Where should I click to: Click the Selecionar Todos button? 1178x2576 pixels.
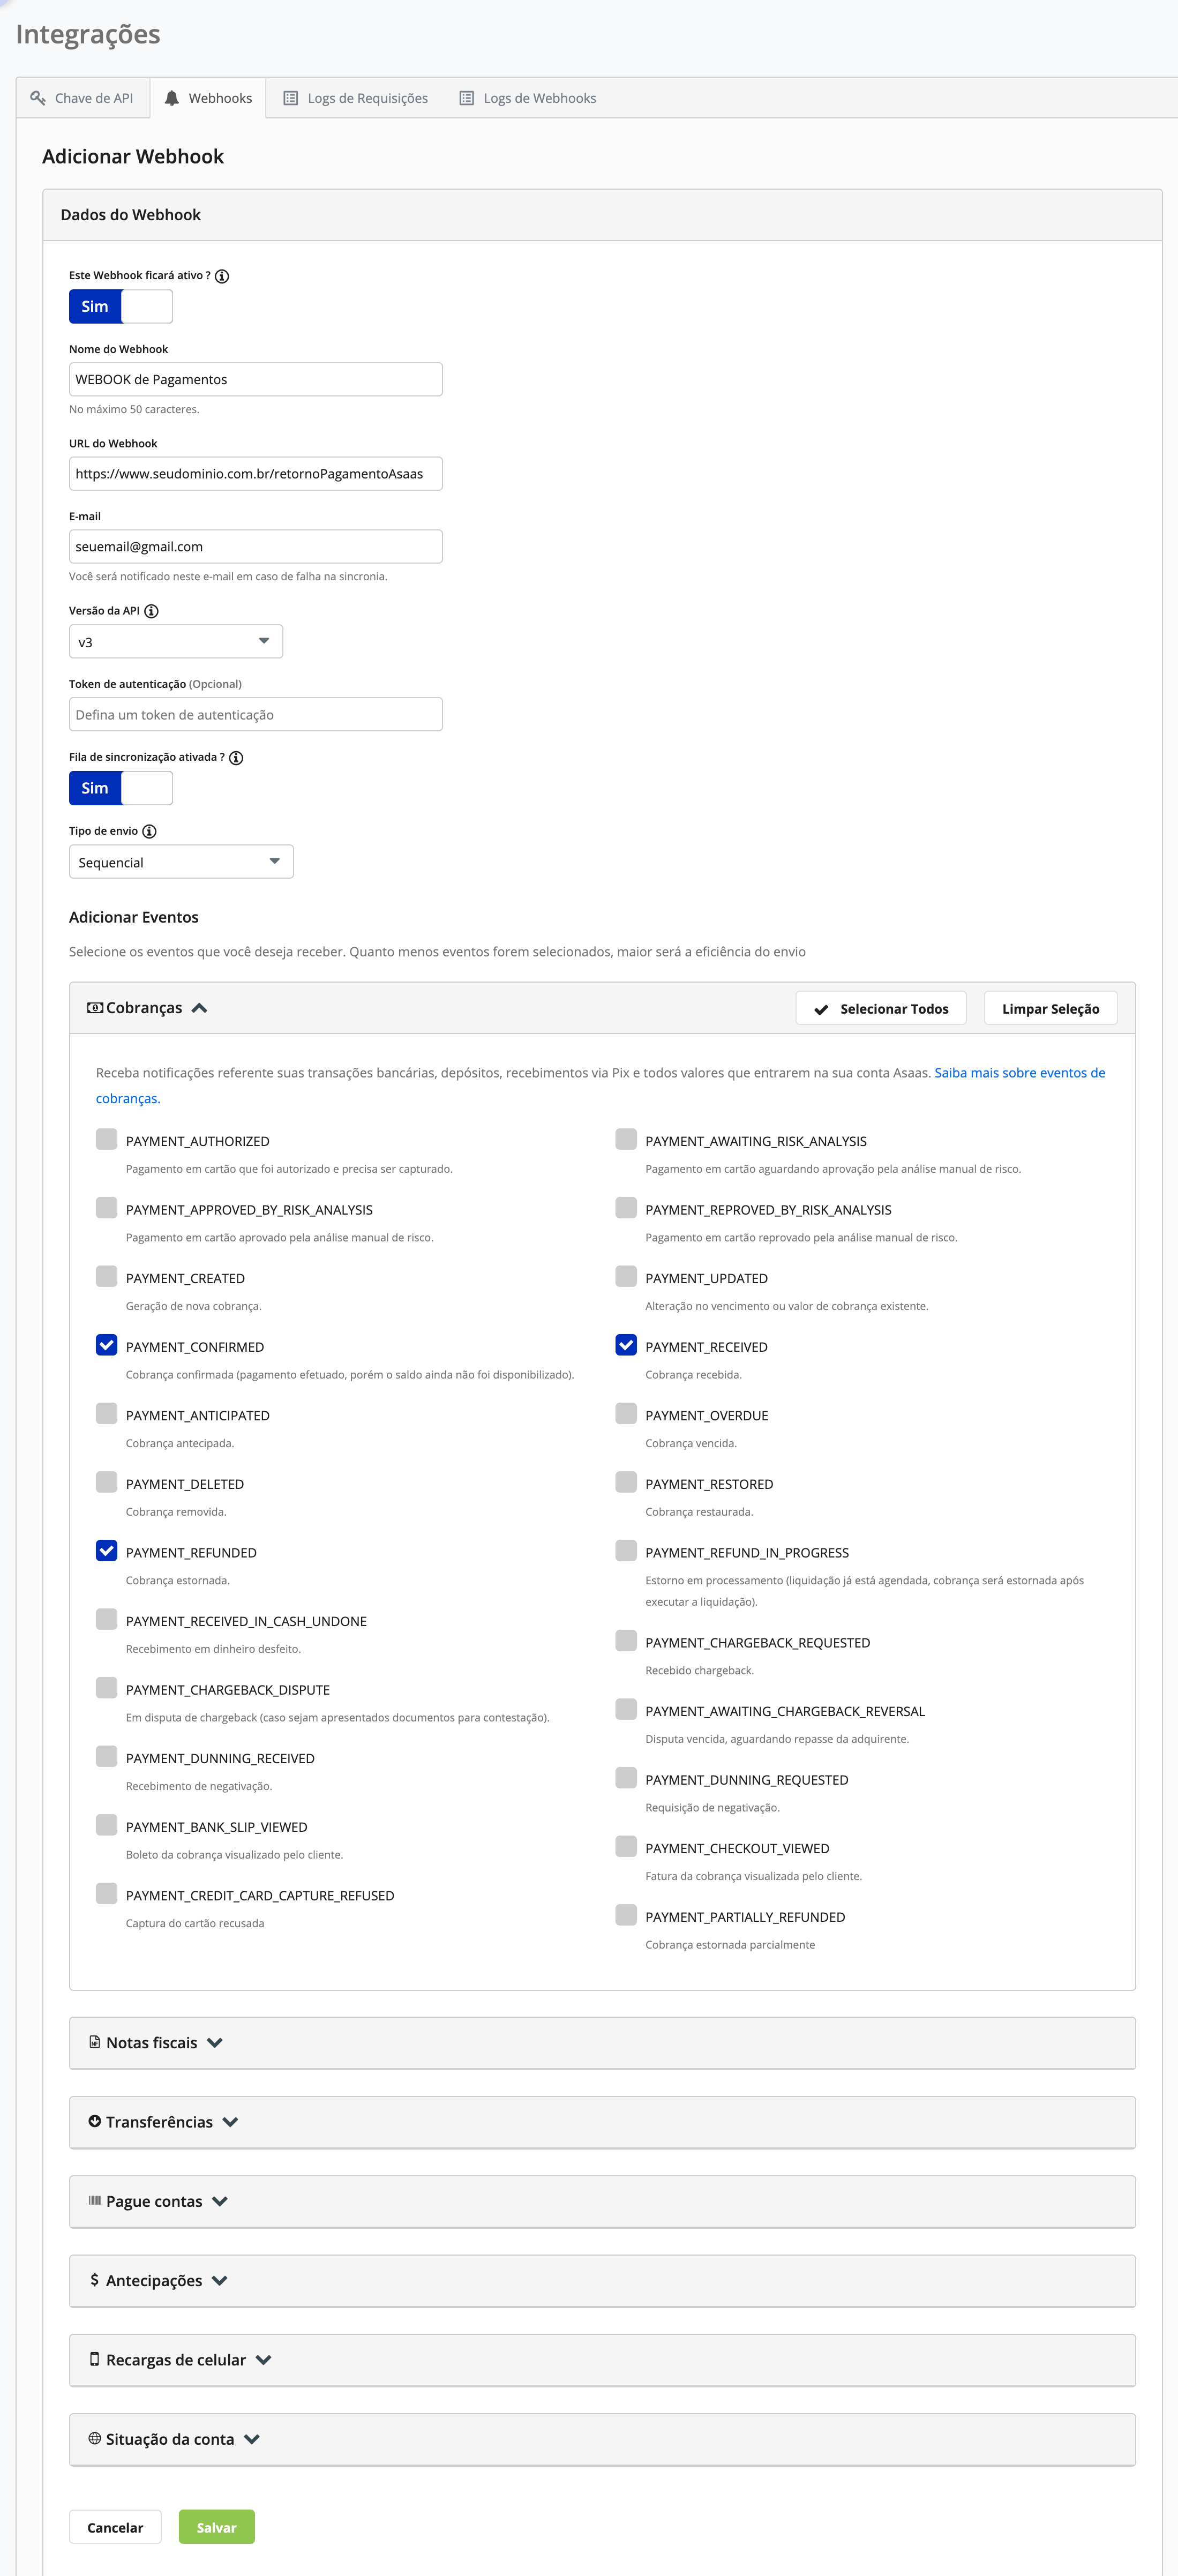coord(881,1009)
